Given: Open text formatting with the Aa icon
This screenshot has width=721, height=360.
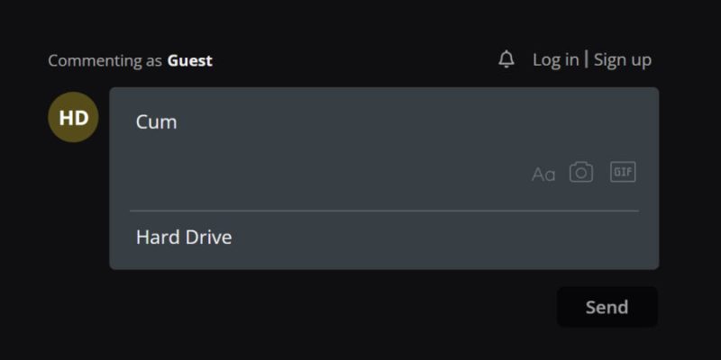Looking at the screenshot, I should (543, 175).
